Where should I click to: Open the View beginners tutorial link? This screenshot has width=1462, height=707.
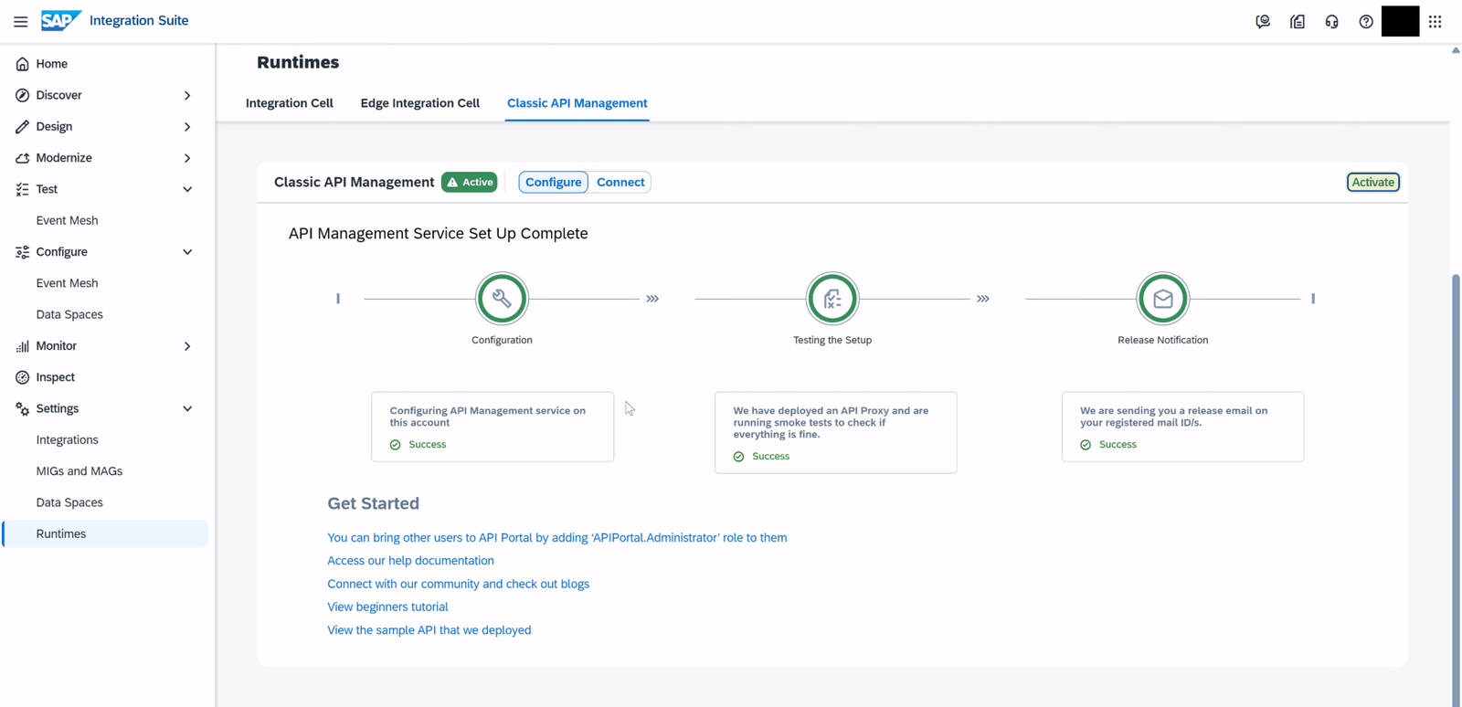click(387, 607)
